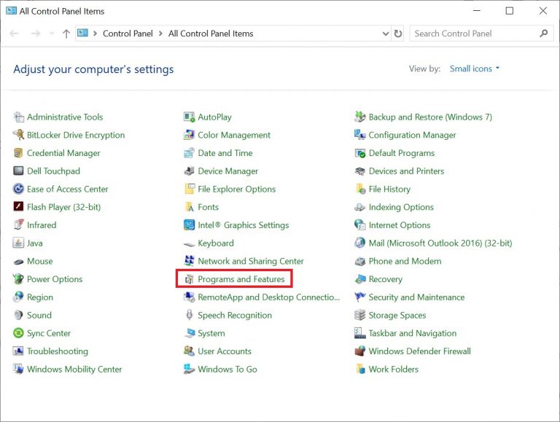This screenshot has width=560, height=422.
Task: Open the Work Folders link
Action: tap(394, 369)
